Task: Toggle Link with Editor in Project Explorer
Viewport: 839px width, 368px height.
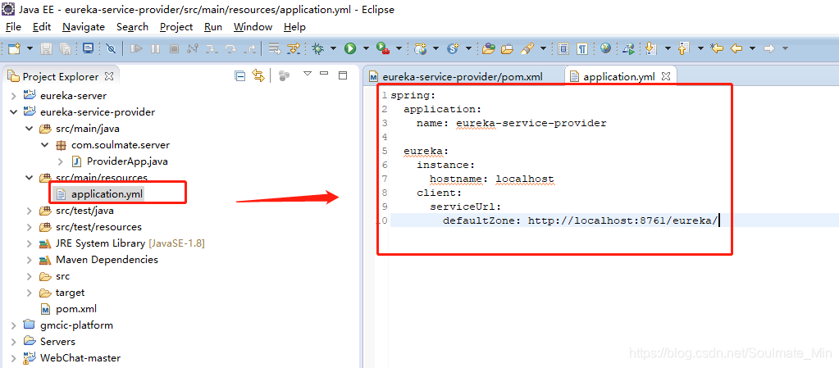Action: pos(258,76)
